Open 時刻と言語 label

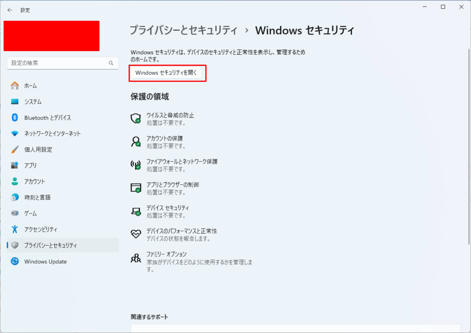pyautogui.click(x=37, y=197)
